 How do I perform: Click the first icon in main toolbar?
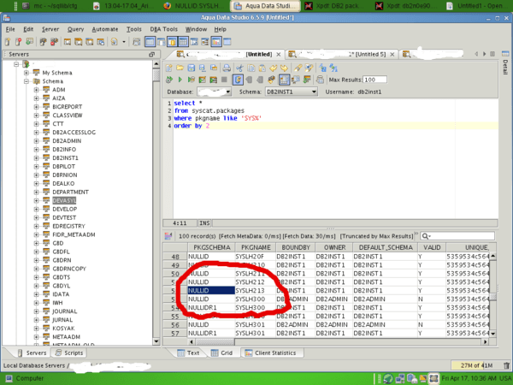(x=8, y=42)
